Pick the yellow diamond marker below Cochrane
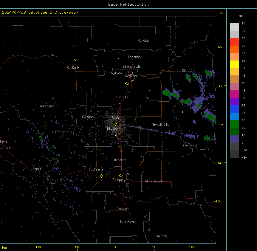Screen dimensions: 257x251 101,176
